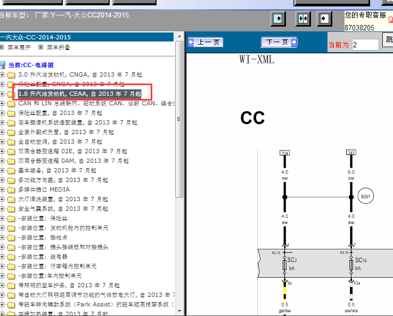Click B291 connection node in diagram
Viewport: 393px width, 316px height.
click(365, 196)
